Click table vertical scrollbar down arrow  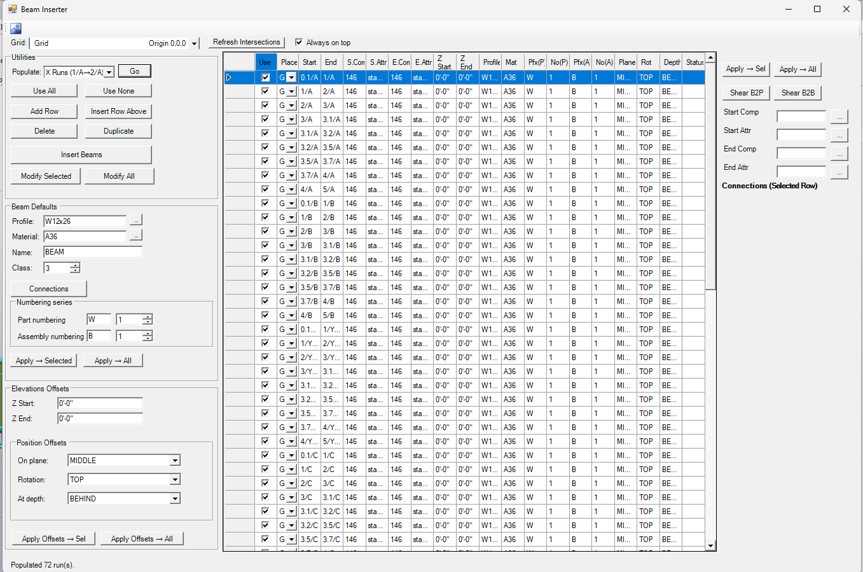pyautogui.click(x=711, y=545)
